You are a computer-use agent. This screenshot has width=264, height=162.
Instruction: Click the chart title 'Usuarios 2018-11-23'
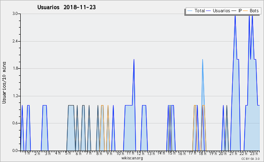[x=66, y=7]
